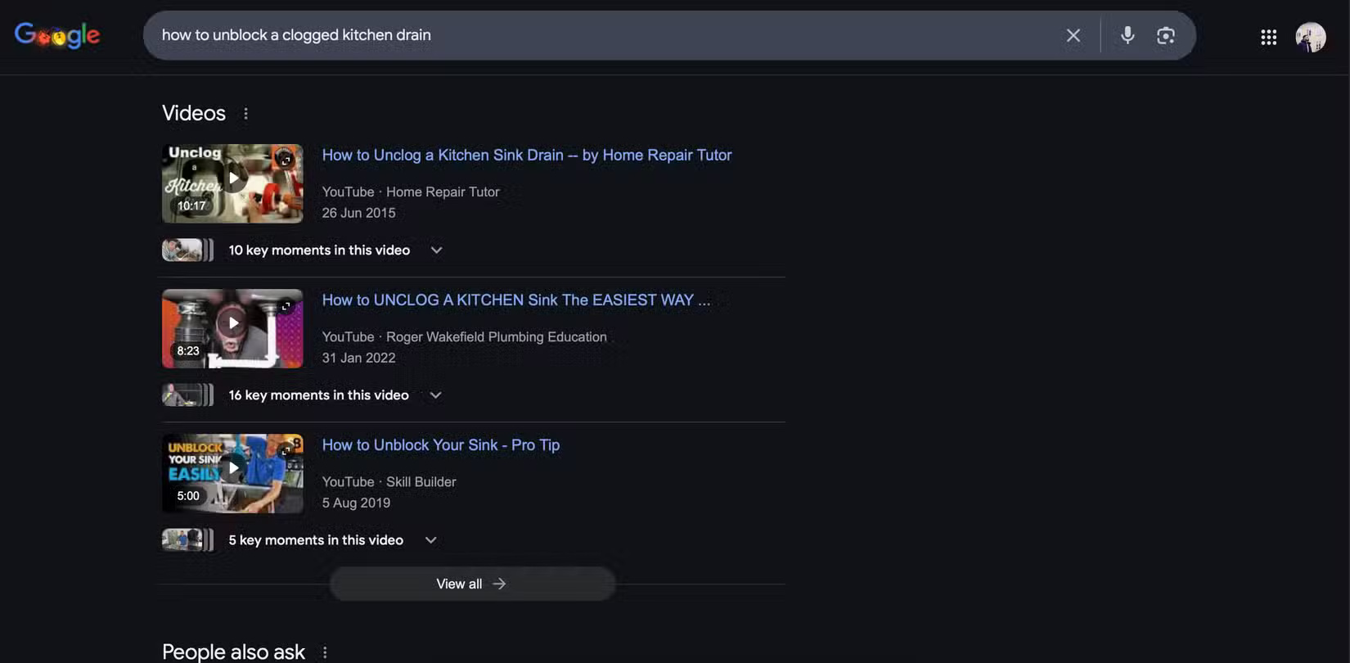
Task: Start voice search with microphone
Action: point(1127,35)
